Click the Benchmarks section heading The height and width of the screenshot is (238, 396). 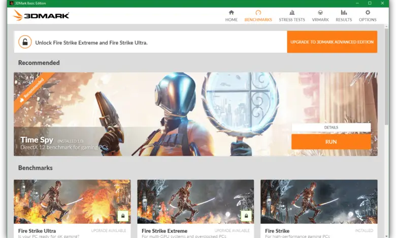tap(36, 168)
